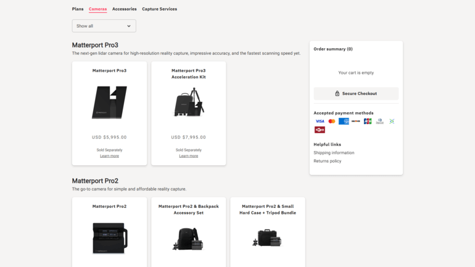Click the Mastercard payment icon
The image size is (475, 267).
(x=332, y=121)
